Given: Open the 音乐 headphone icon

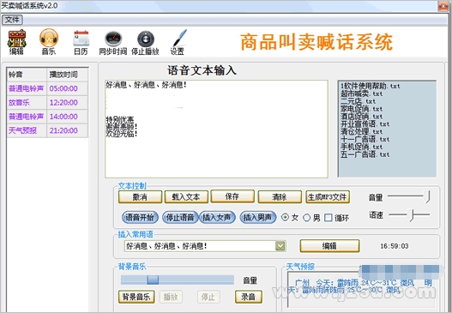Looking at the screenshot, I should click(x=49, y=42).
